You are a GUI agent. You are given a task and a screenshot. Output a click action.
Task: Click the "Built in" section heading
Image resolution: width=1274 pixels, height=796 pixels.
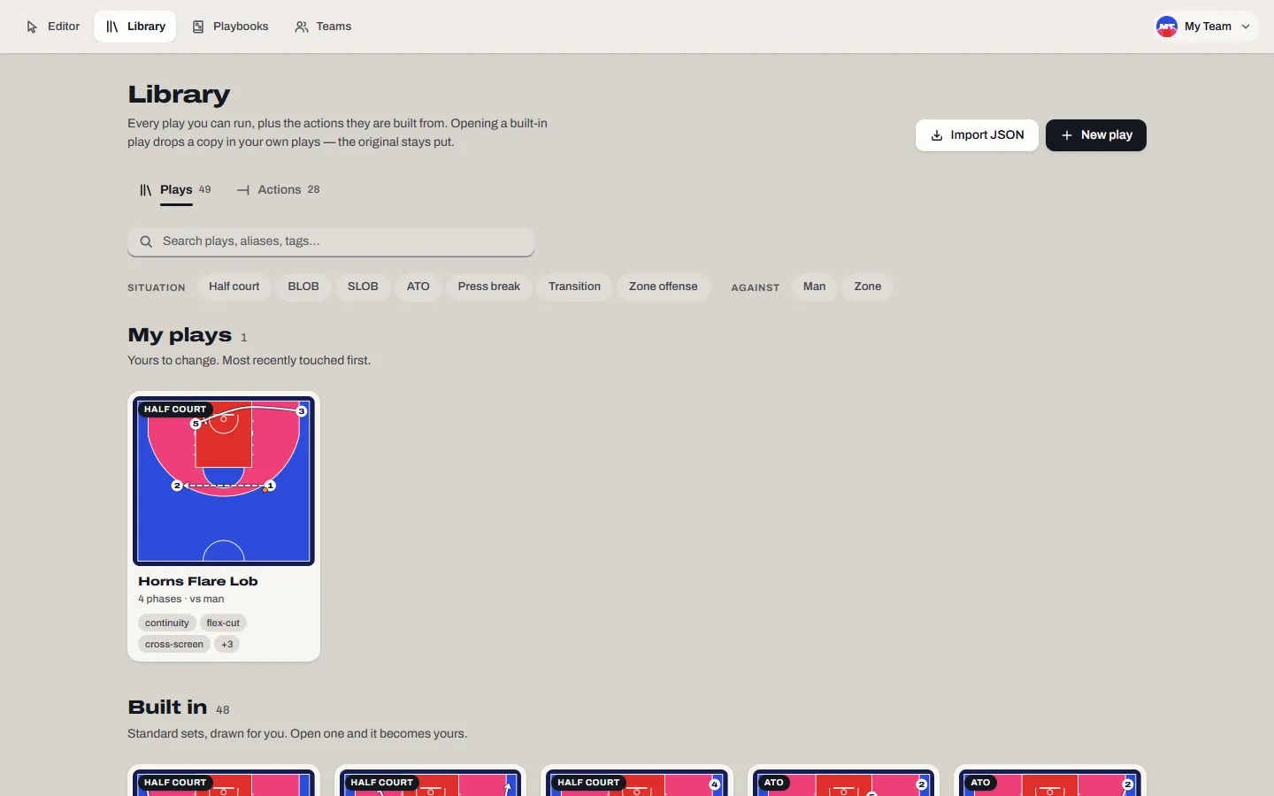[x=167, y=708]
